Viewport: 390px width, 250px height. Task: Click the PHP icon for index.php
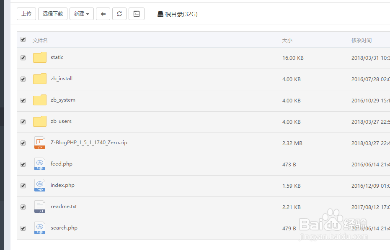pyautogui.click(x=40, y=185)
